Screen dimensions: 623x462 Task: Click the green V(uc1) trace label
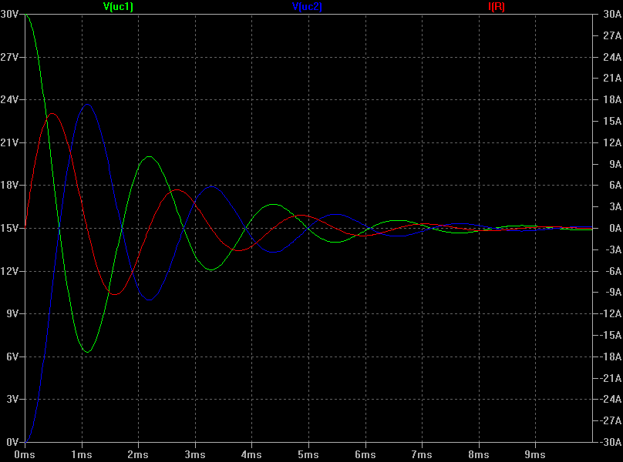[118, 6]
